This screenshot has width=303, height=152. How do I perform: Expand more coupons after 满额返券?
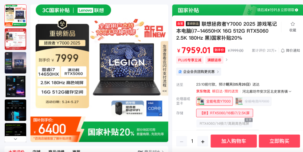tap(227, 60)
